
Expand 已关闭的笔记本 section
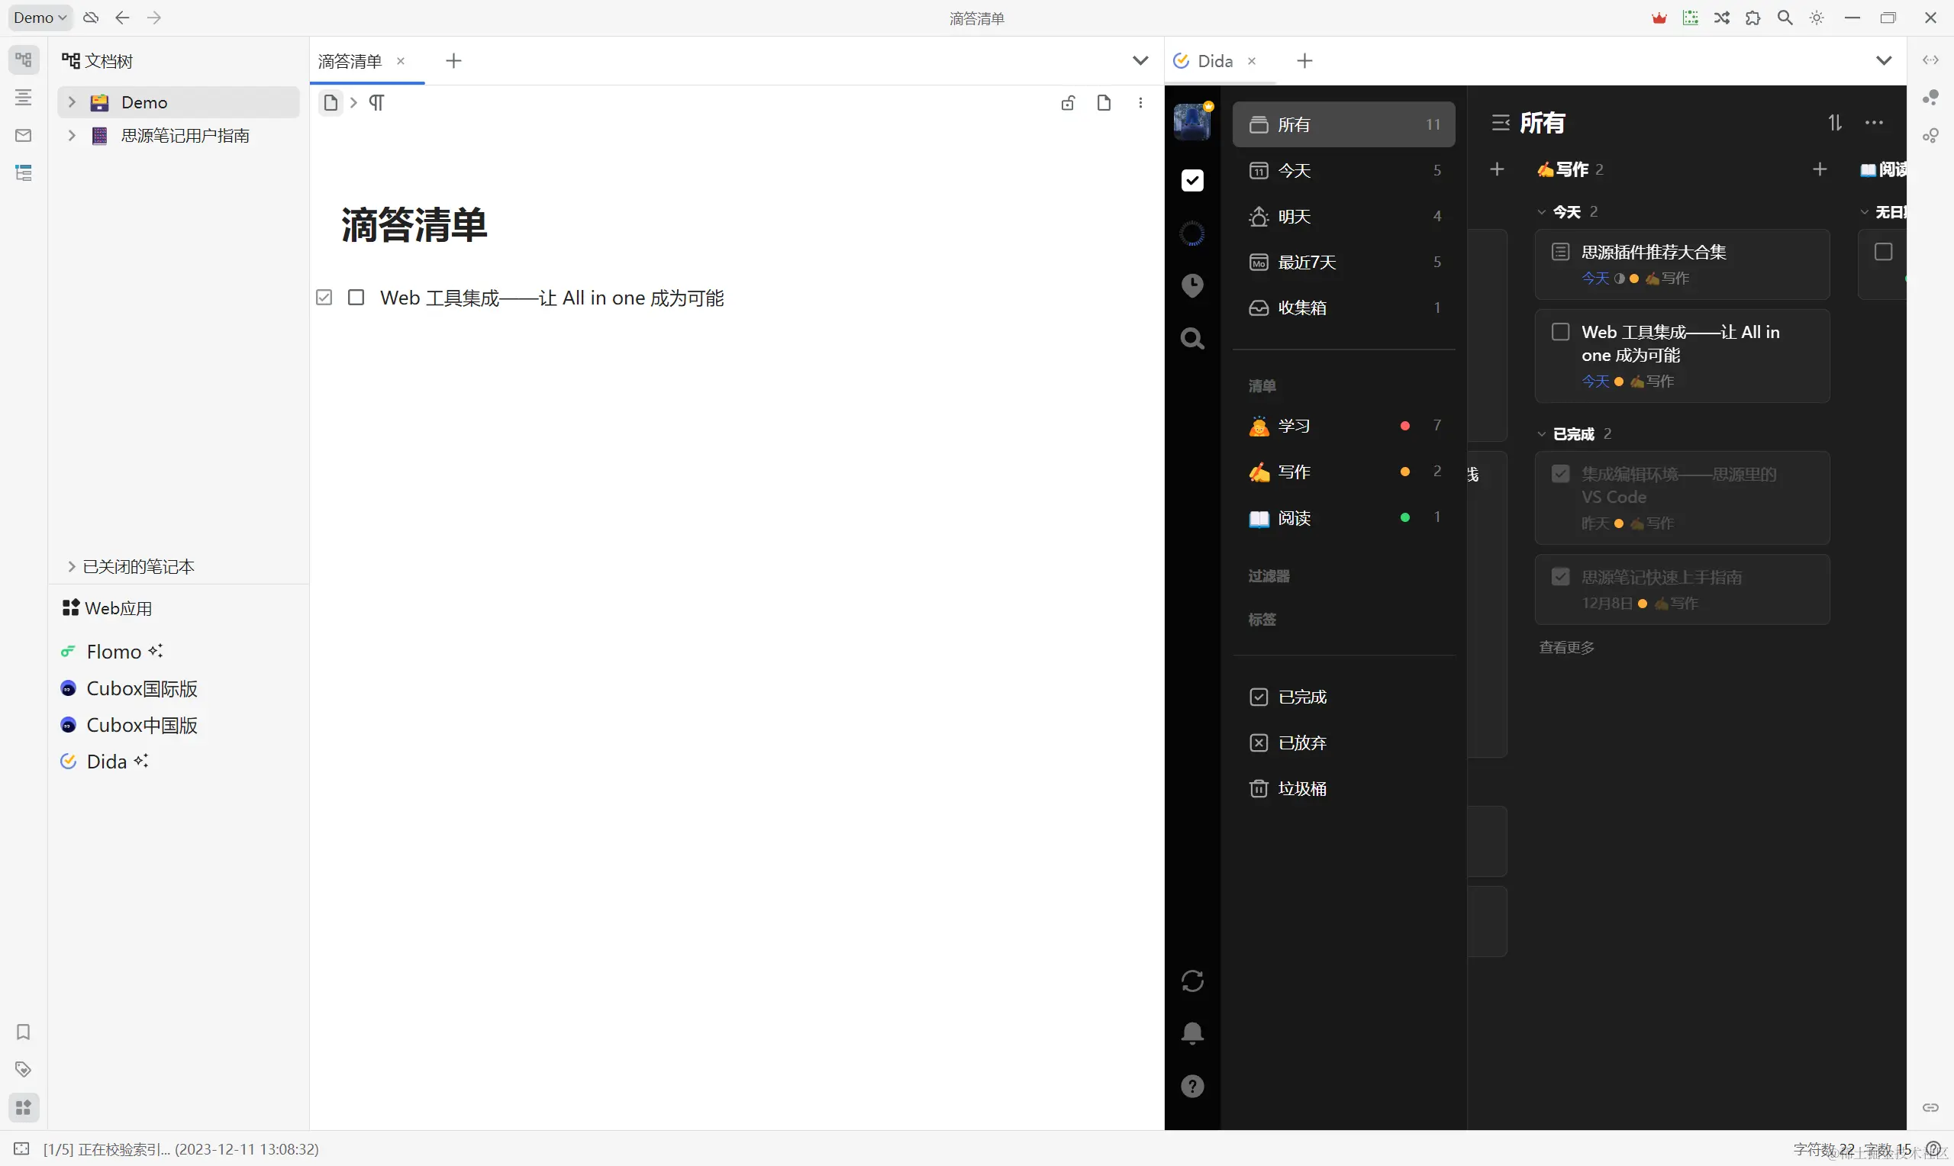click(x=72, y=566)
